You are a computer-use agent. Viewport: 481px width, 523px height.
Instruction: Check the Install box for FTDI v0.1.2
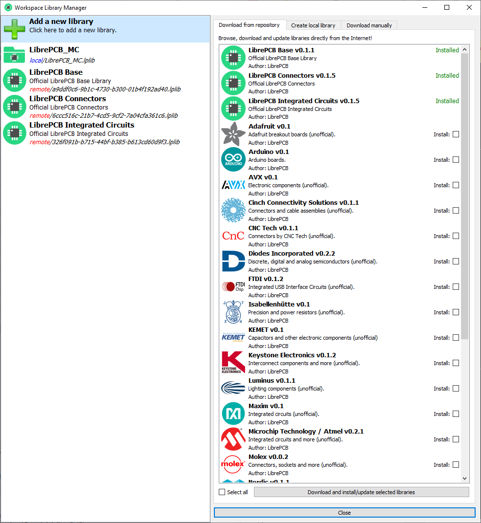[456, 286]
